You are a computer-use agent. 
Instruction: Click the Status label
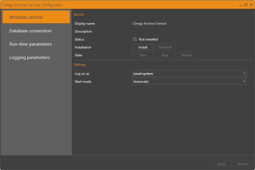(79, 39)
